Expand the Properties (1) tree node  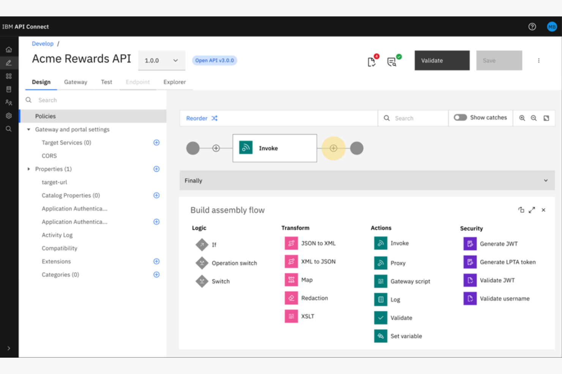(x=28, y=169)
